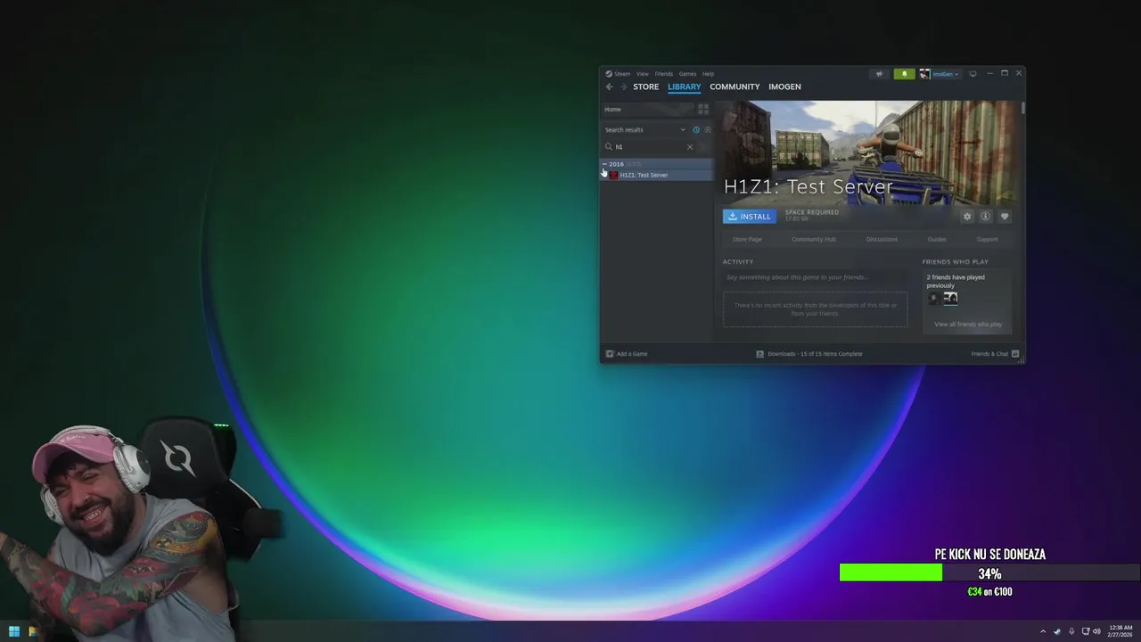The height and width of the screenshot is (642, 1141).
Task: Install H1Z1: Test Server
Action: [749, 217]
